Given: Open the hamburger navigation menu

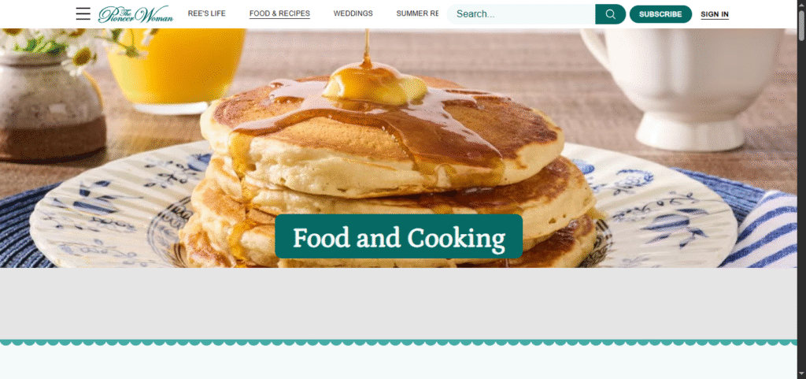Looking at the screenshot, I should 83,14.
